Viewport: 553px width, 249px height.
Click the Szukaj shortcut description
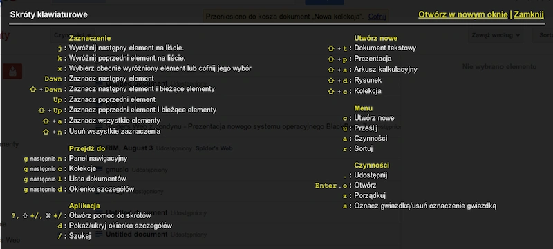(79, 236)
